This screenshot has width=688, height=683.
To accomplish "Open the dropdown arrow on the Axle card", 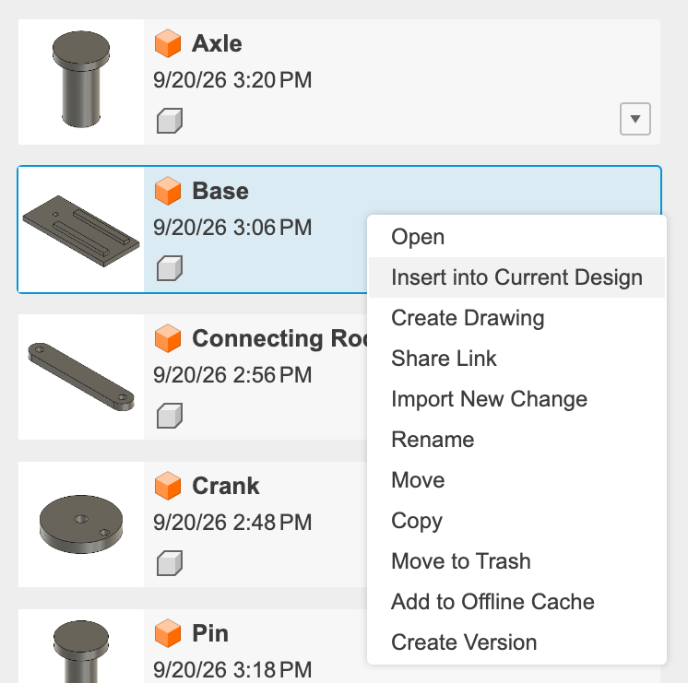I will click(635, 119).
